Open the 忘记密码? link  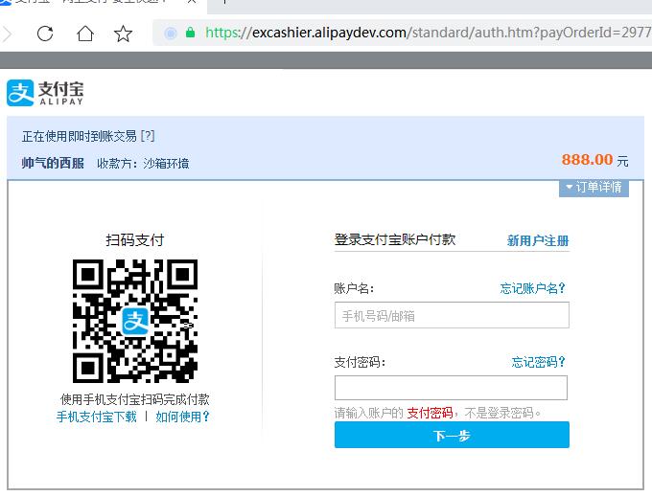click(538, 362)
